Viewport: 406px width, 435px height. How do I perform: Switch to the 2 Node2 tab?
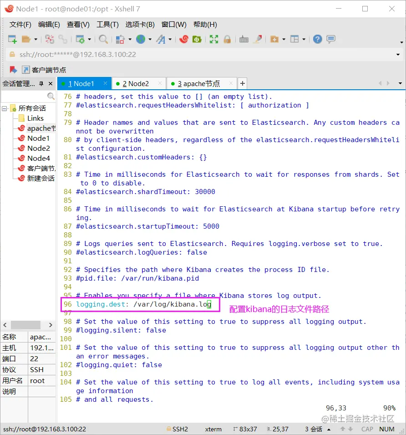click(136, 83)
